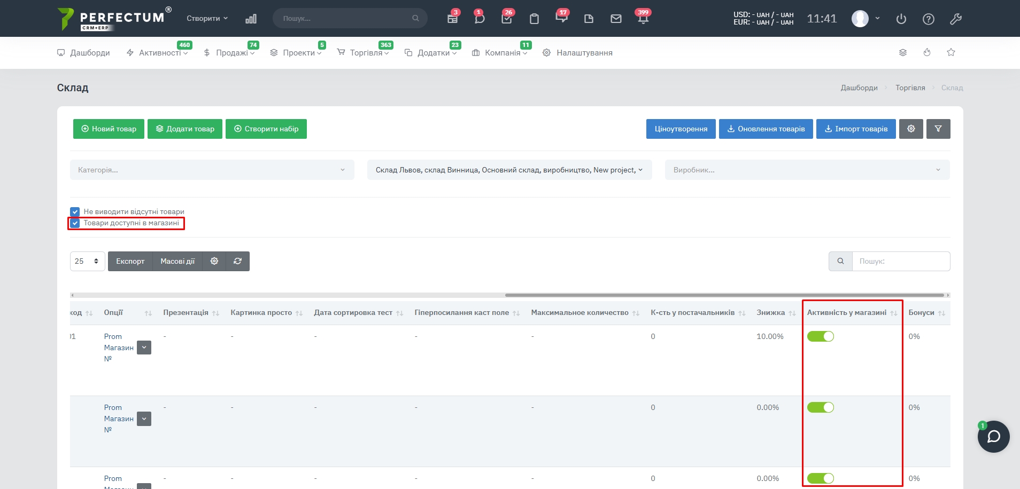This screenshot has width=1020, height=489.
Task: Toggle 'Товари доступні в магазині' checkbox
Action: [75, 223]
